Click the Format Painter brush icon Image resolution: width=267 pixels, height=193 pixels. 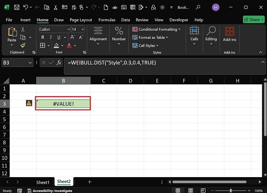23,45
